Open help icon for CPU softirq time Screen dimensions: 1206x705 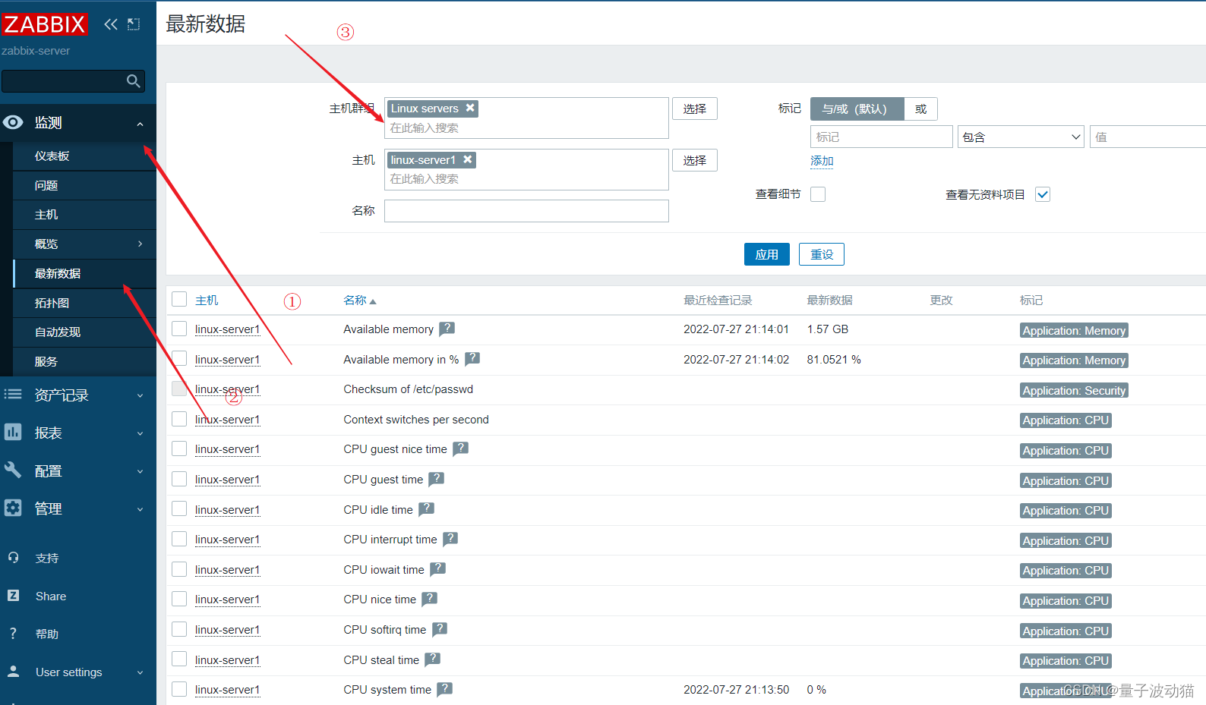click(440, 628)
